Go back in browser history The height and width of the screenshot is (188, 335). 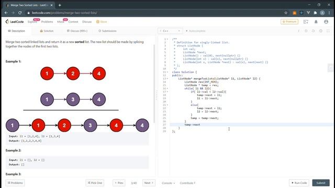point(6,13)
